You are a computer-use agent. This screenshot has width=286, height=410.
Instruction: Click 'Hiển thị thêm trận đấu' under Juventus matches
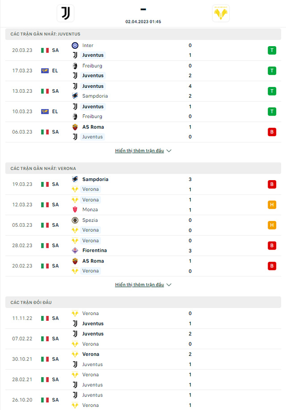pyautogui.click(x=139, y=151)
